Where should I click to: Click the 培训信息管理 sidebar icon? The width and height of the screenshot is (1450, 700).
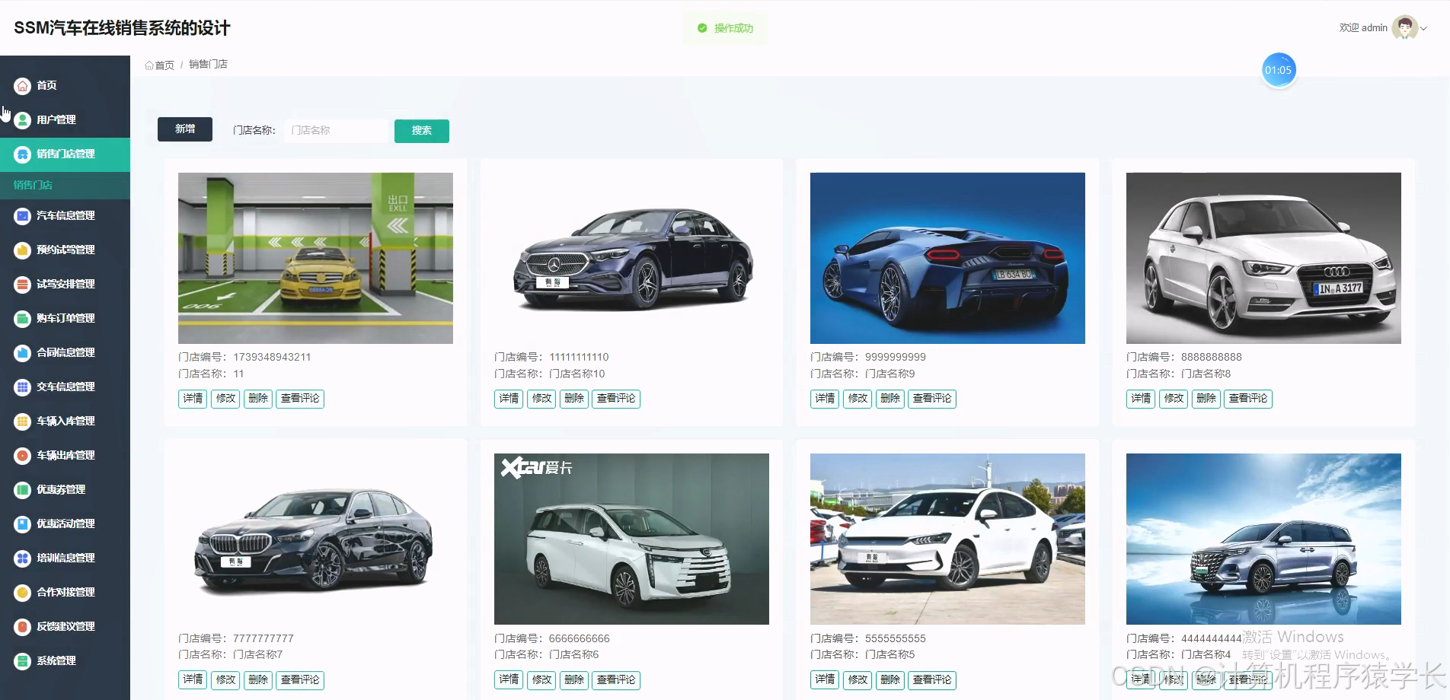pos(23,558)
